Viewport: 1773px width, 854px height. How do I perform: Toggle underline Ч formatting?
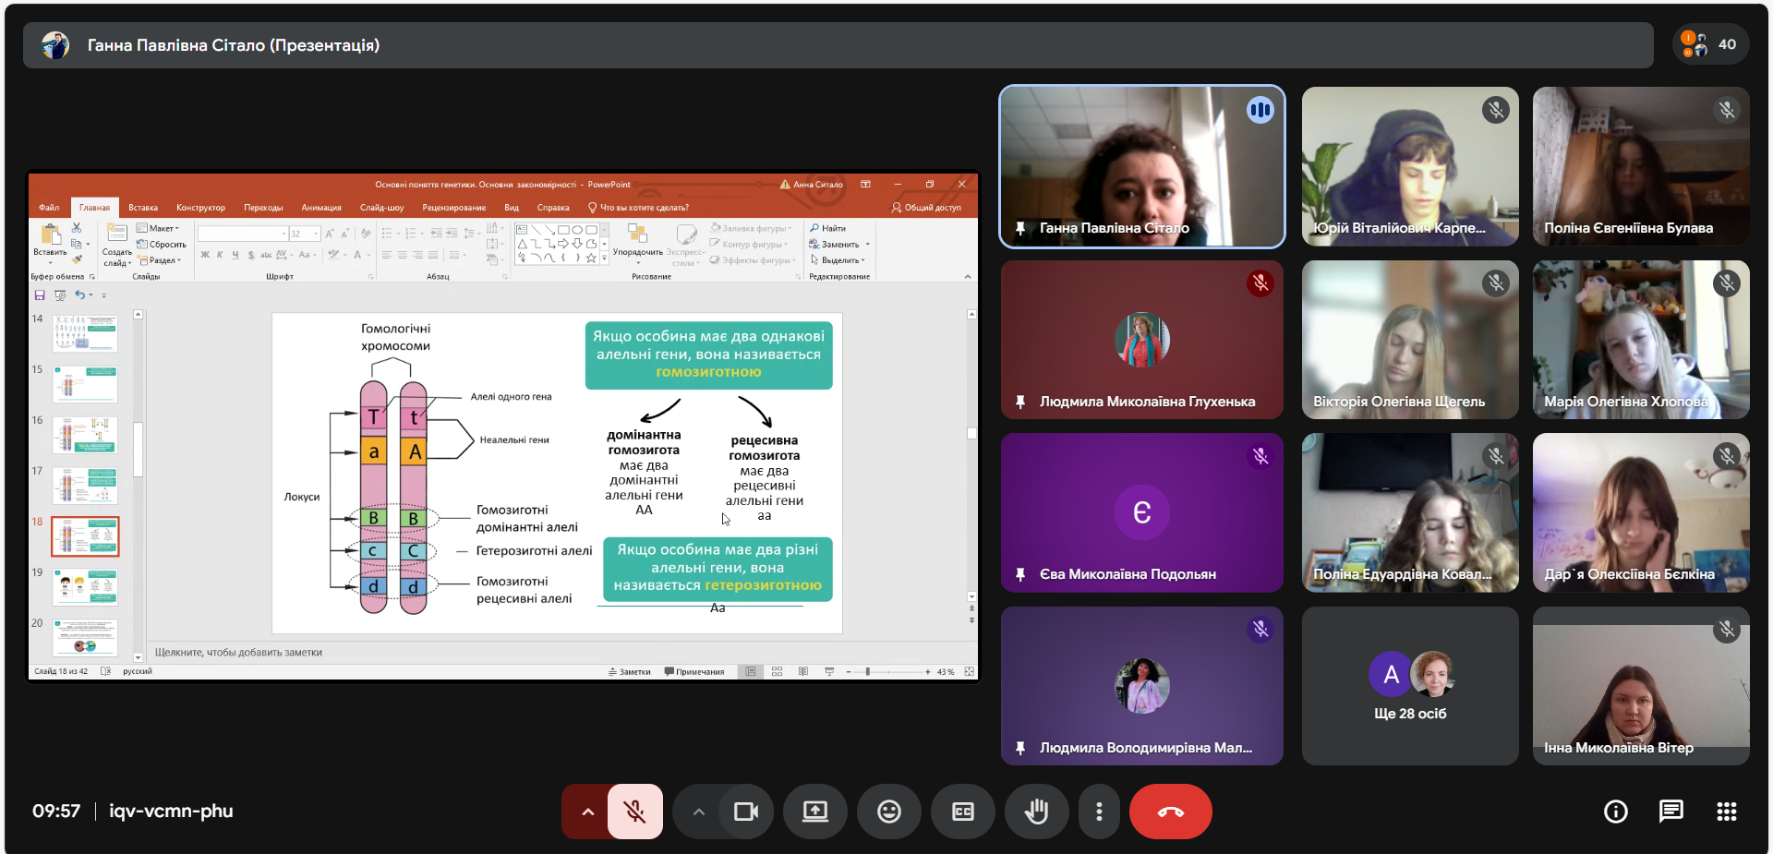tap(235, 255)
